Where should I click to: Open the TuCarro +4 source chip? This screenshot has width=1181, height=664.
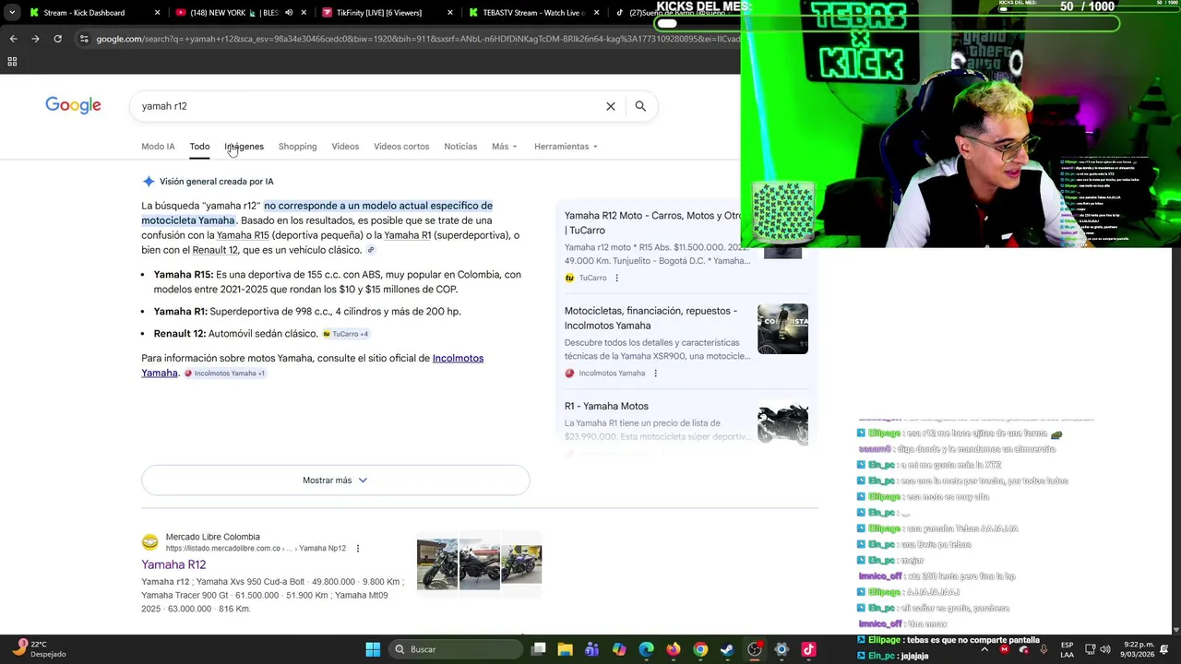point(345,334)
